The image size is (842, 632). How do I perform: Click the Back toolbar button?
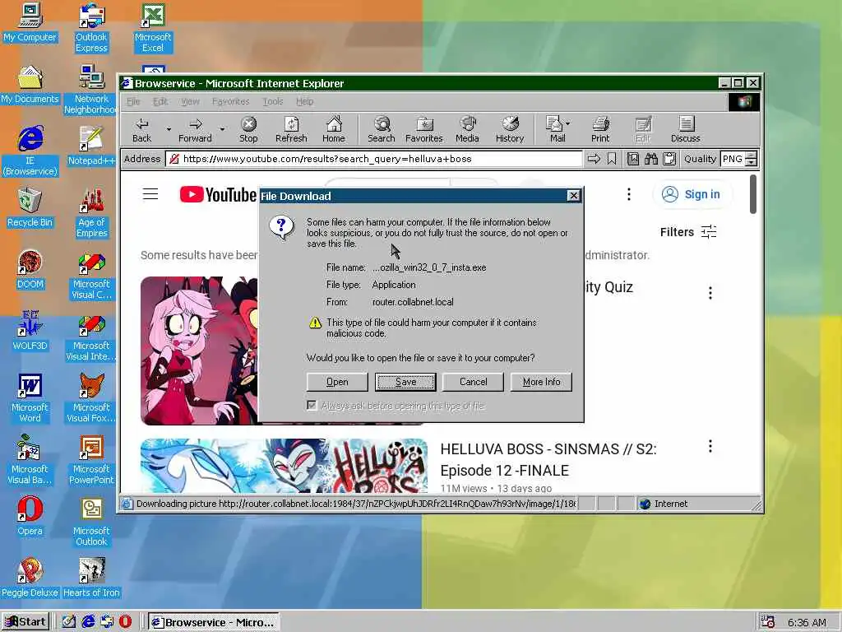coord(141,129)
